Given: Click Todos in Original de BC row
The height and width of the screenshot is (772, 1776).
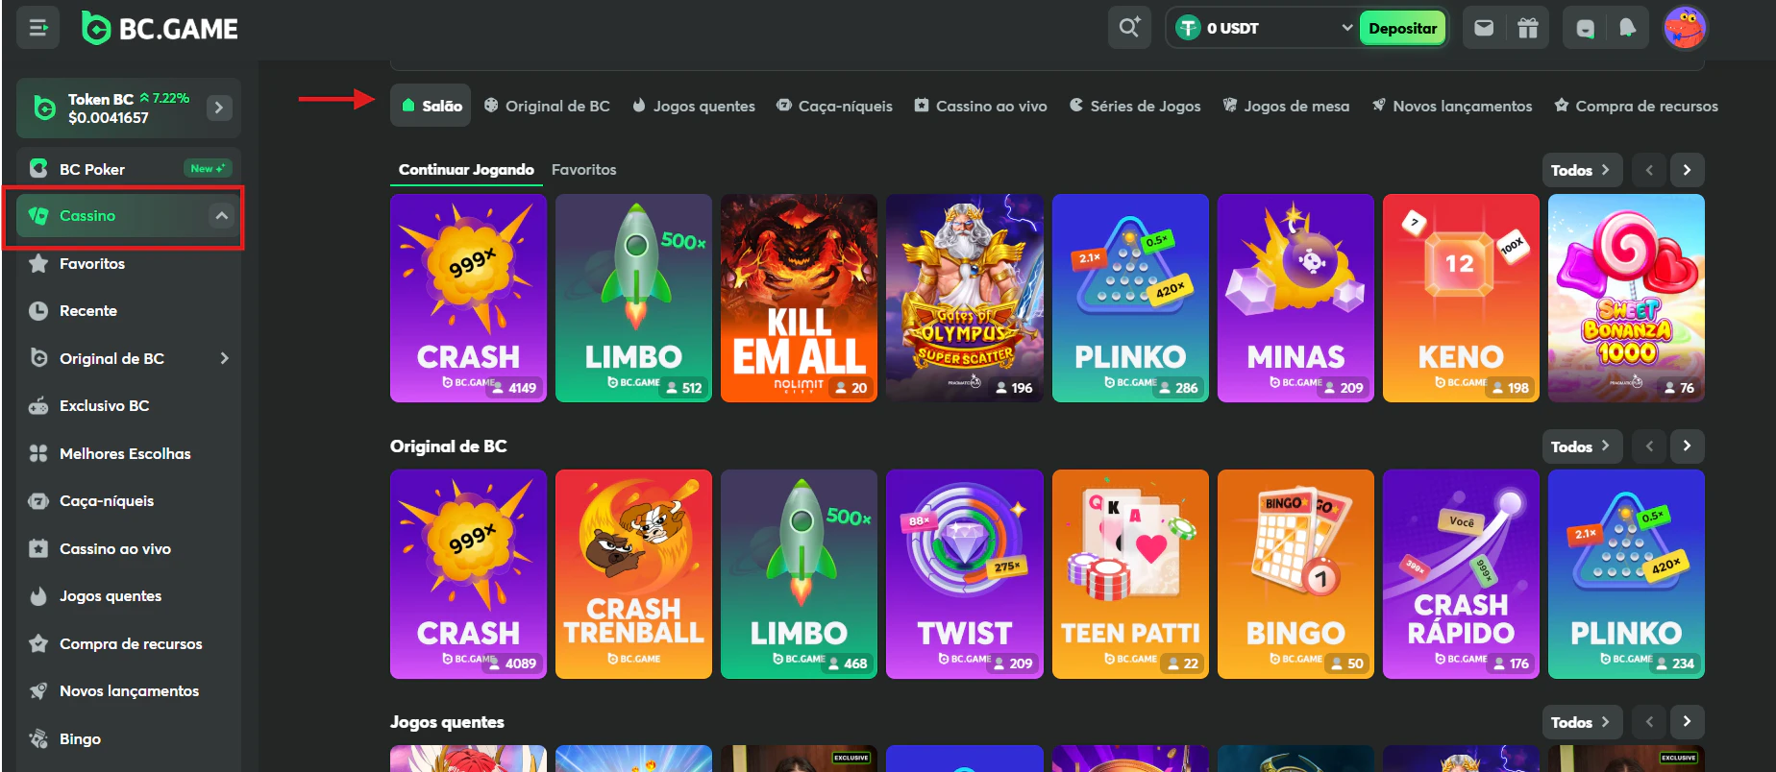Looking at the screenshot, I should pyautogui.click(x=1582, y=446).
